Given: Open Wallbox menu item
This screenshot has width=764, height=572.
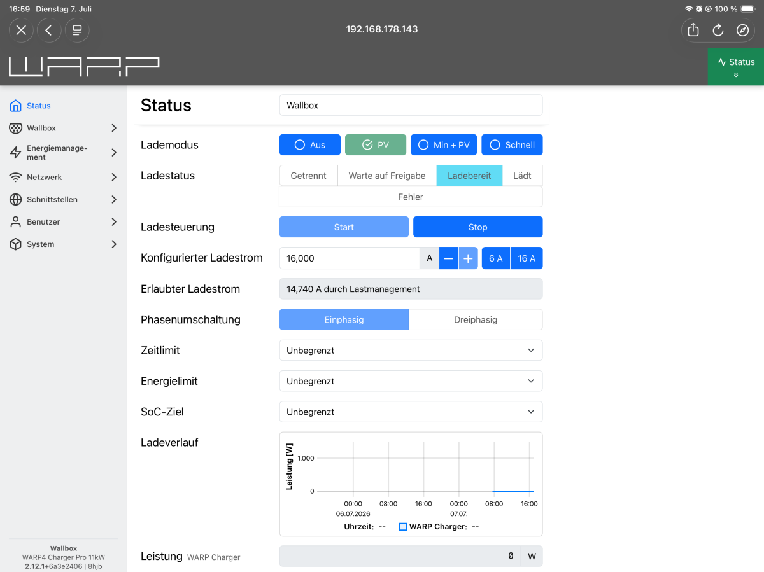Looking at the screenshot, I should click(64, 128).
